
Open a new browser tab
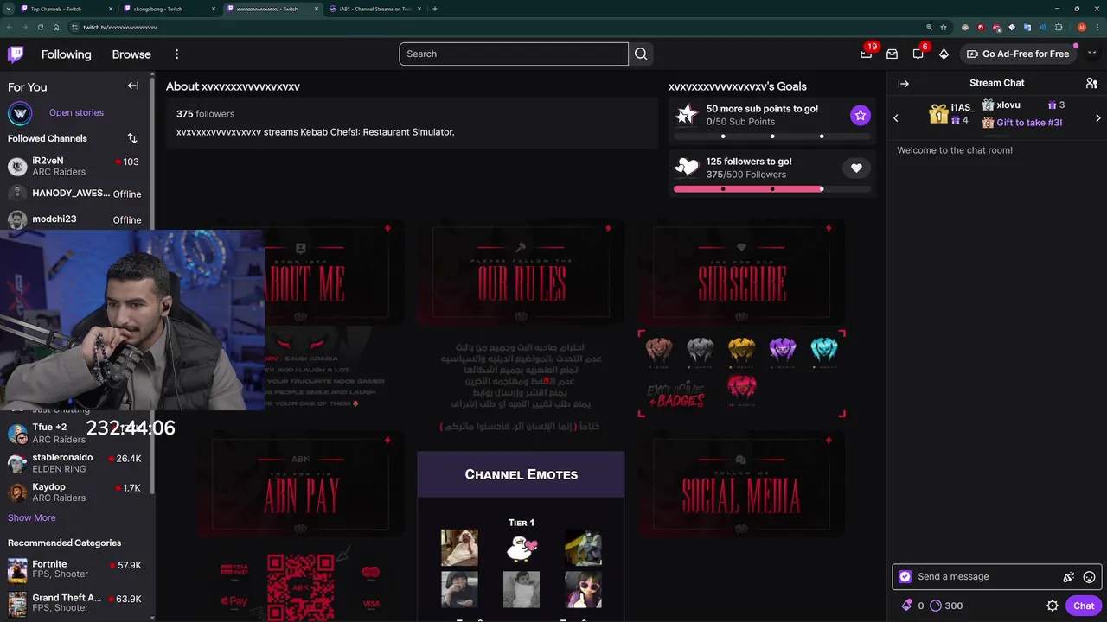click(x=434, y=9)
